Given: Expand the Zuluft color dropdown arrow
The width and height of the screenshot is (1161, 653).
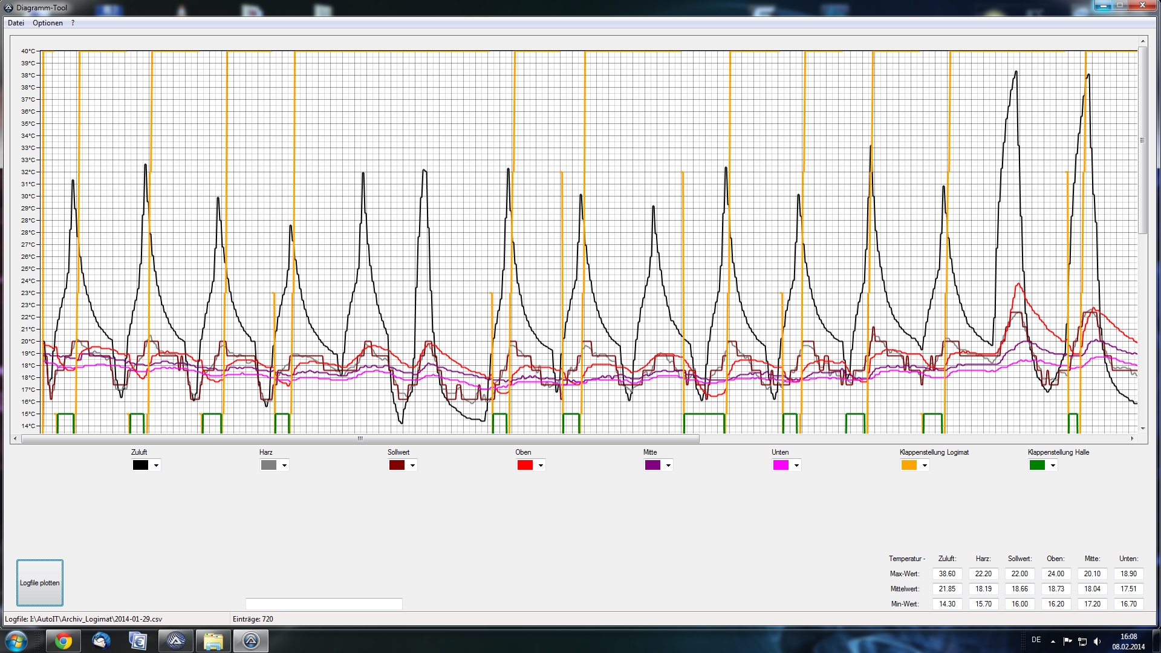Looking at the screenshot, I should [156, 465].
